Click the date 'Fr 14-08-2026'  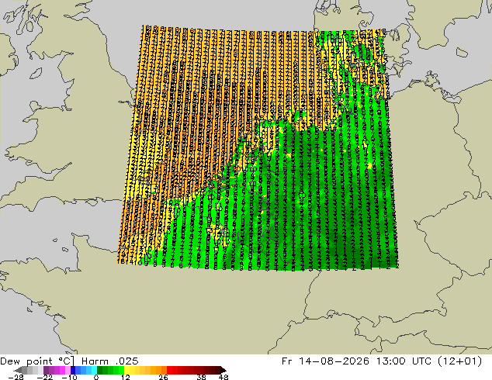(325, 361)
